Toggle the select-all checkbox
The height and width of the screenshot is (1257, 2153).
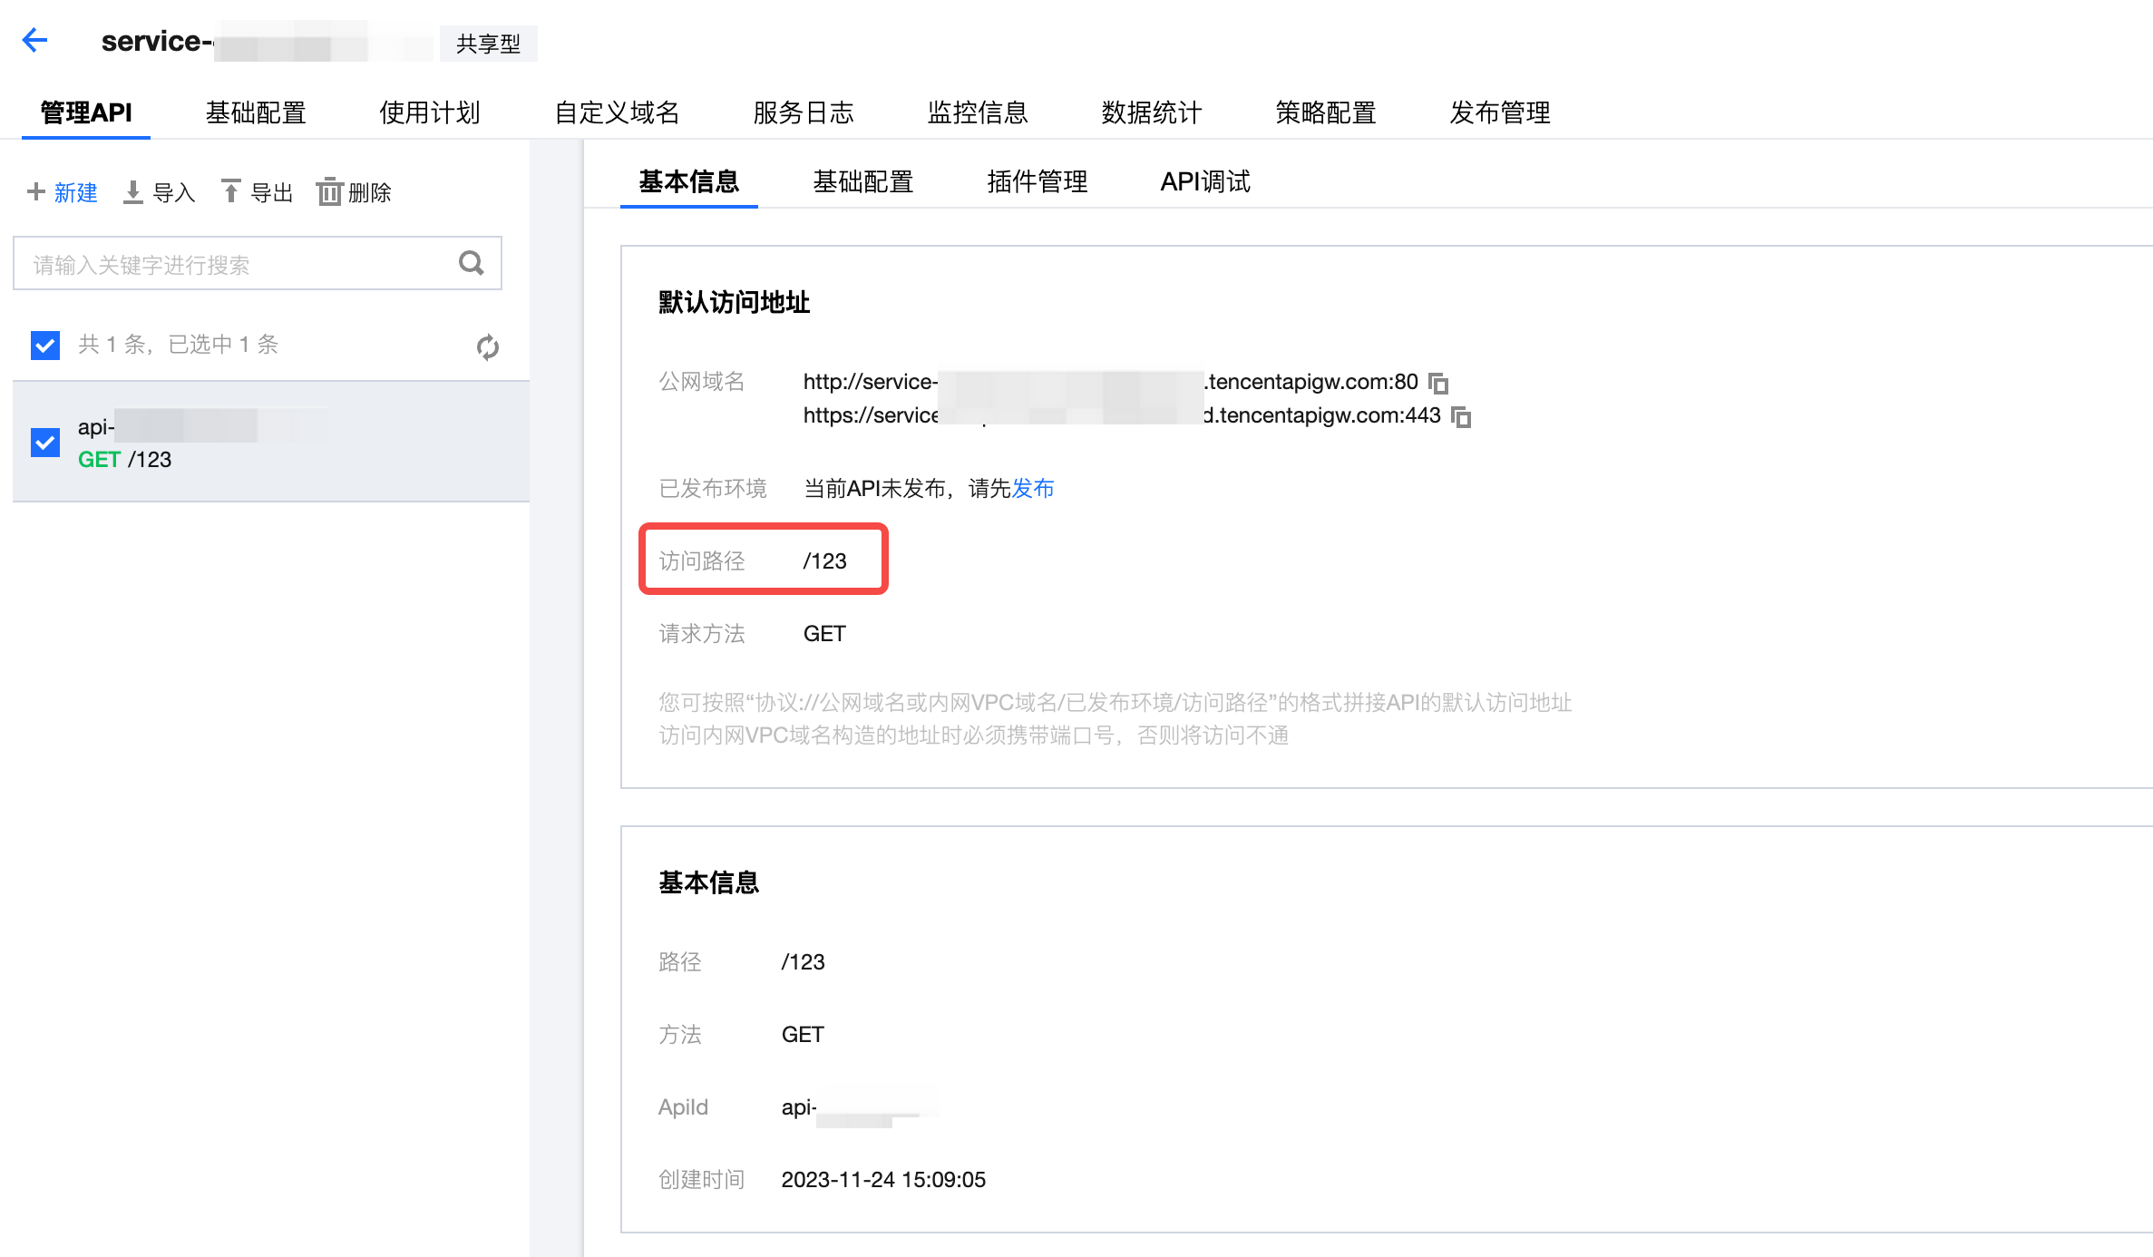45,345
